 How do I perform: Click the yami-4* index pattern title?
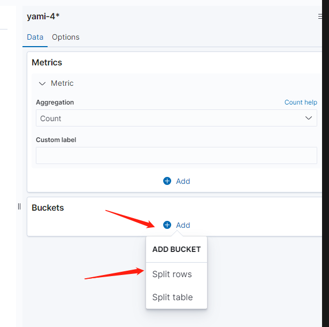pyautogui.click(x=43, y=17)
